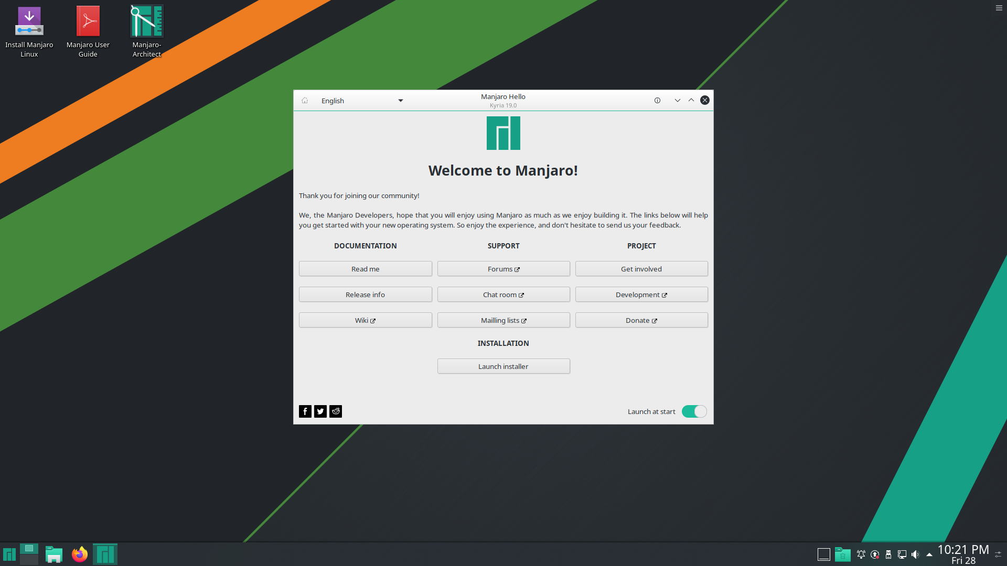The height and width of the screenshot is (566, 1007).
Task: Open the Manjaro User Guide PDF icon
Action: coord(88,31)
